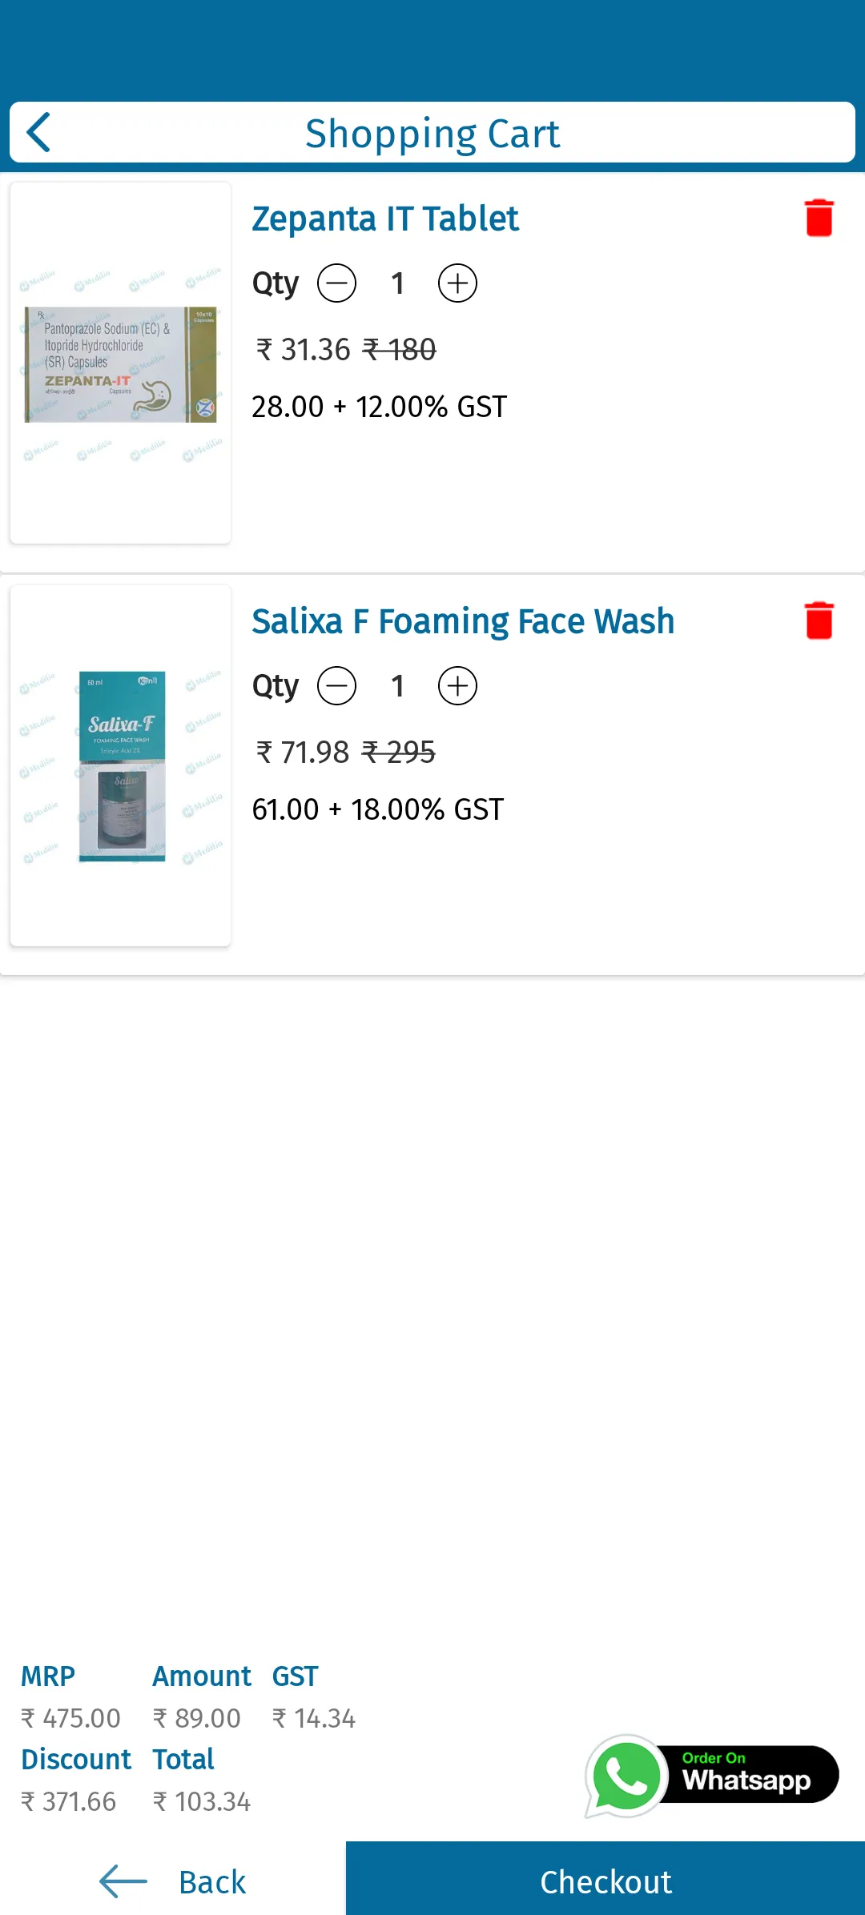Viewport: 865px width, 1915px height.
Task: Click the Zepanta quantity value 1
Action: tap(397, 283)
